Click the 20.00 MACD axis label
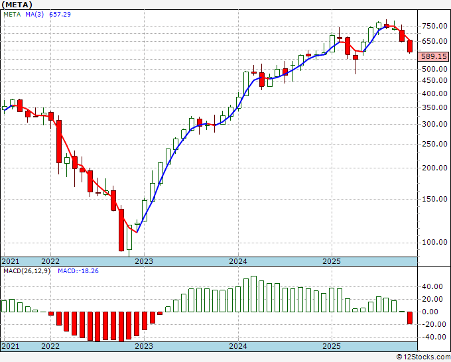The height and width of the screenshot is (362, 451). [434, 299]
